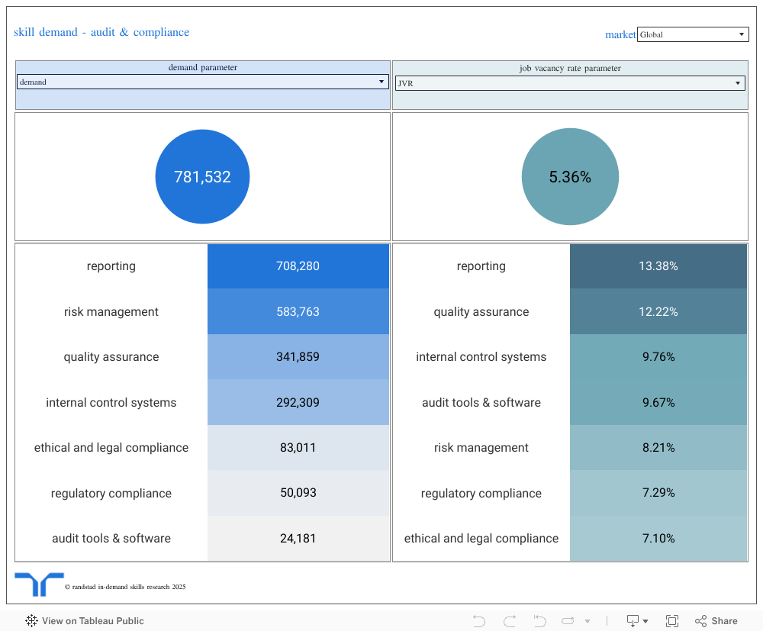Click the Replay animation icon
763x631 pixels.
[x=570, y=621]
